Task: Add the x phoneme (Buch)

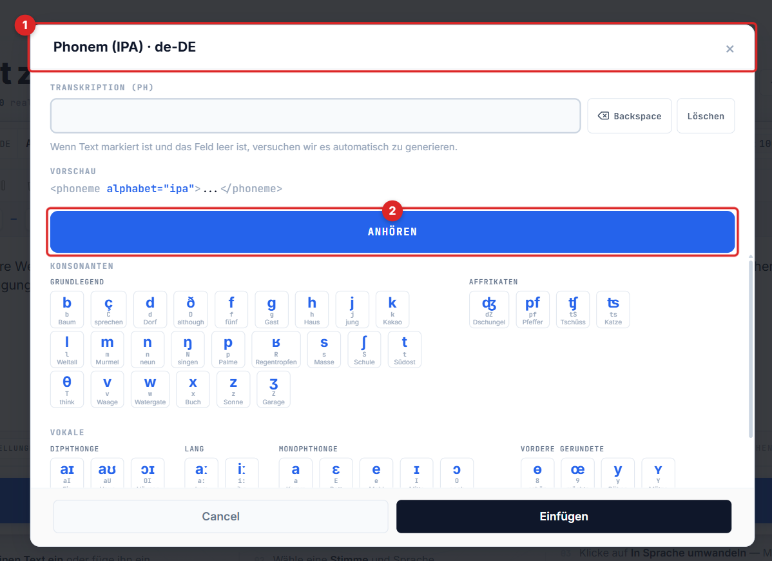Action: 193,389
